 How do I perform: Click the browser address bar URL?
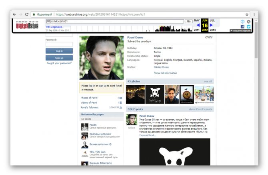pyautogui.click(x=100, y=14)
